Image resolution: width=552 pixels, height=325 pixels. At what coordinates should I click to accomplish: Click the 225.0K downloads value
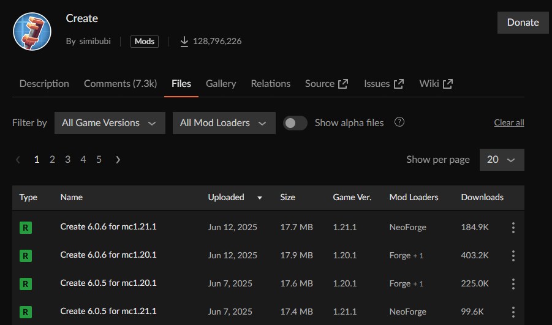point(475,283)
